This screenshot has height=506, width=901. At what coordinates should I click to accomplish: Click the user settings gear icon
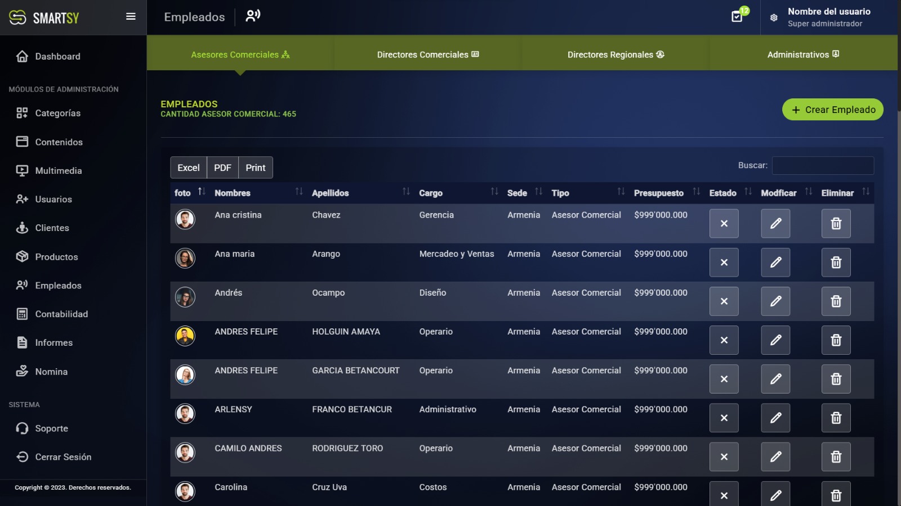[x=774, y=17]
